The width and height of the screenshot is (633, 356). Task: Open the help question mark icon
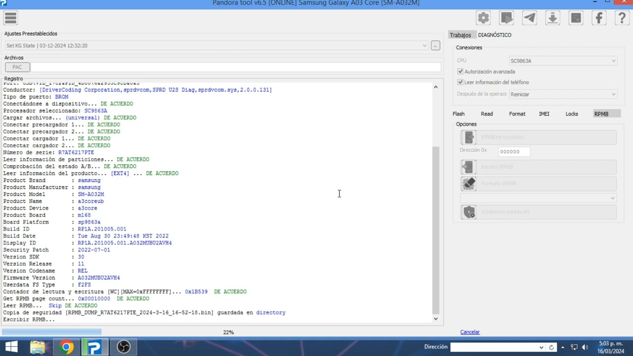pos(622,18)
